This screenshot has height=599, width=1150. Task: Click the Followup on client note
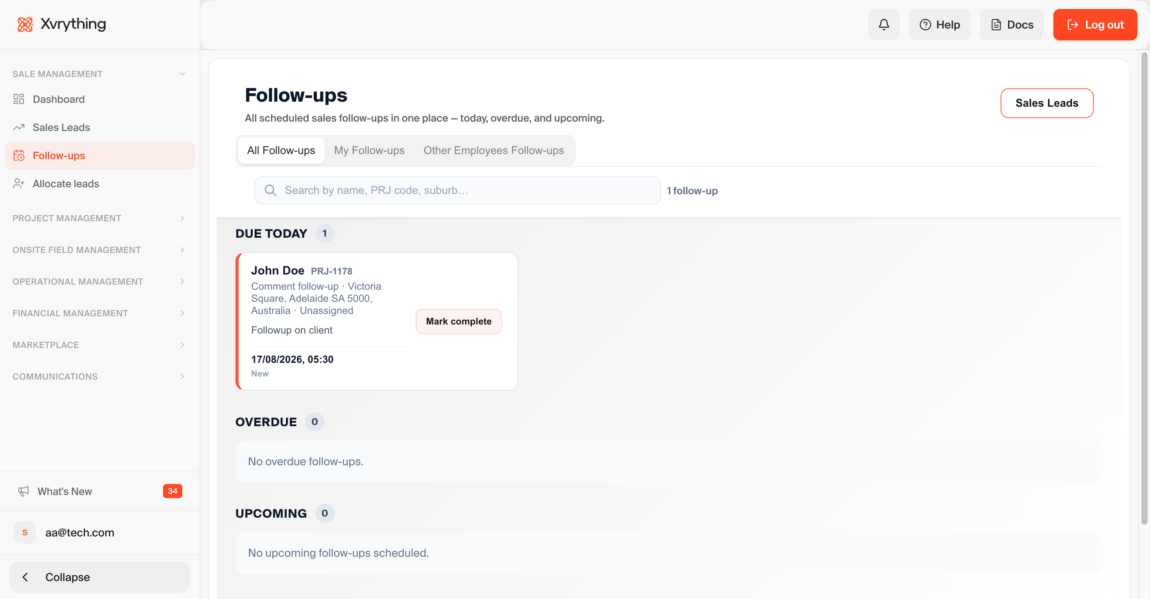[291, 330]
